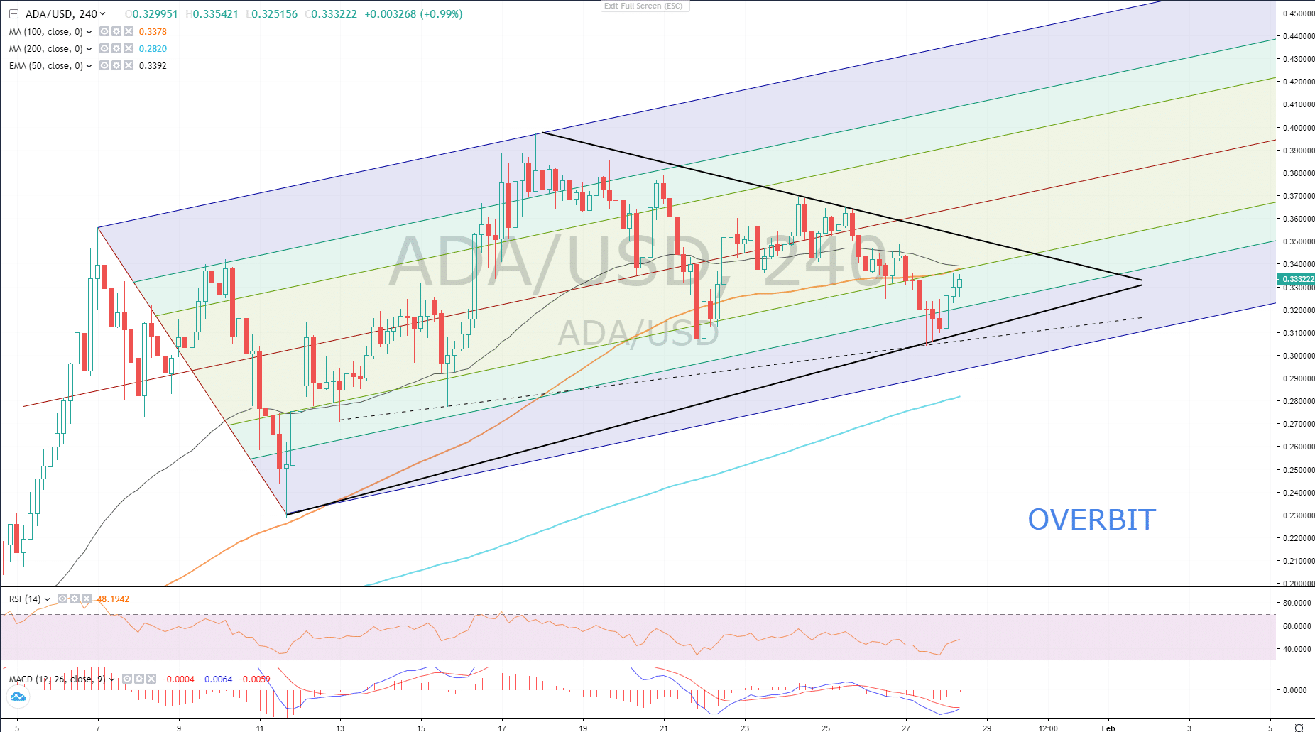Click the MA (200, close, 0) label
Screen dimensions: 1315x732
click(x=46, y=49)
